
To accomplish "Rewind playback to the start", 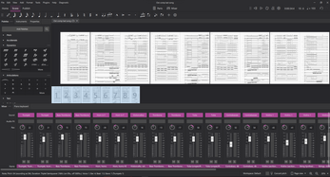I will click(255, 8).
